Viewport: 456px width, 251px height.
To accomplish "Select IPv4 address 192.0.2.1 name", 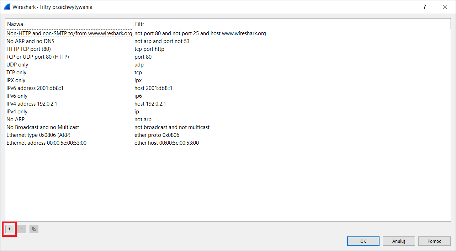I will pos(32,104).
